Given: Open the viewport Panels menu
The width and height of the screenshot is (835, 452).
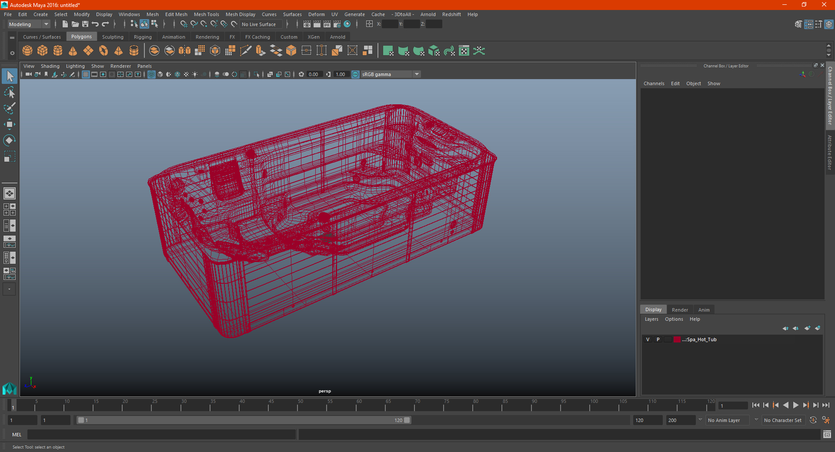Looking at the screenshot, I should [x=144, y=66].
